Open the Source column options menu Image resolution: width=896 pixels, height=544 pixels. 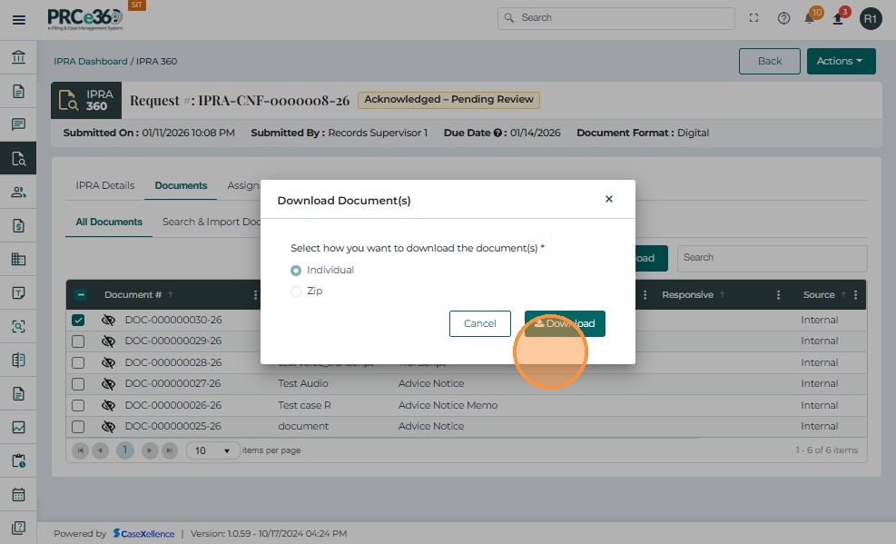pyautogui.click(x=855, y=295)
